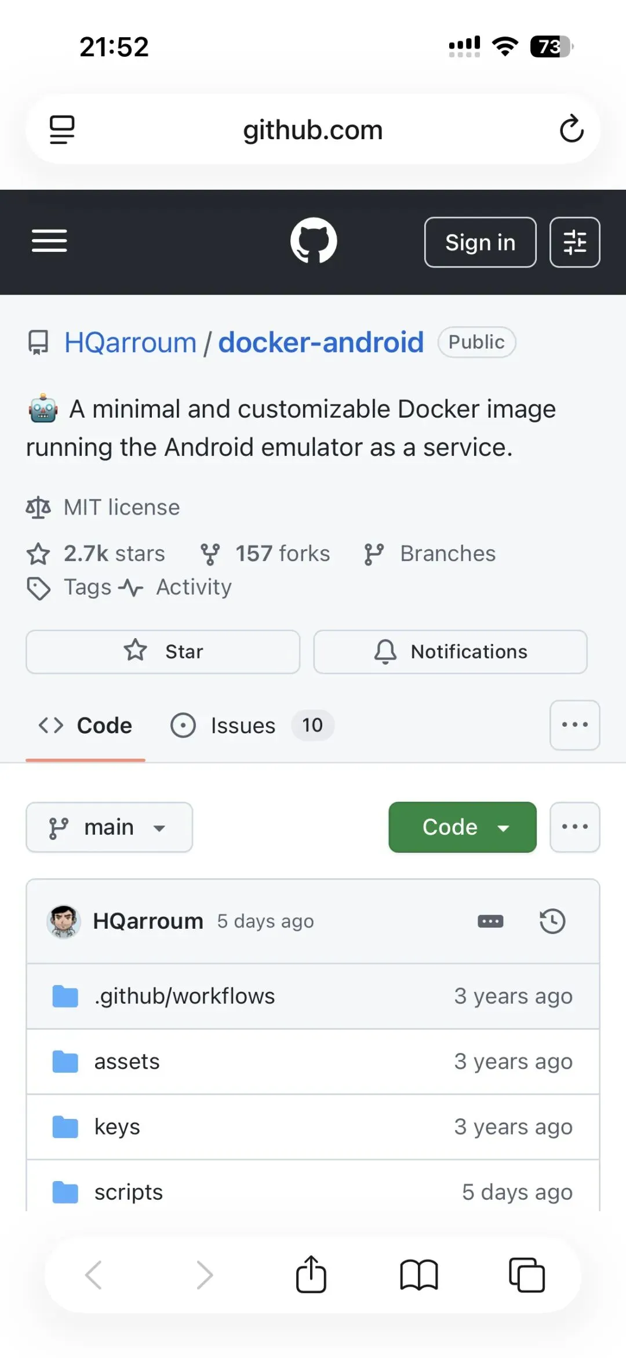The height and width of the screenshot is (1358, 626).
Task: Open the HQarroum owner profile link
Action: pos(130,342)
